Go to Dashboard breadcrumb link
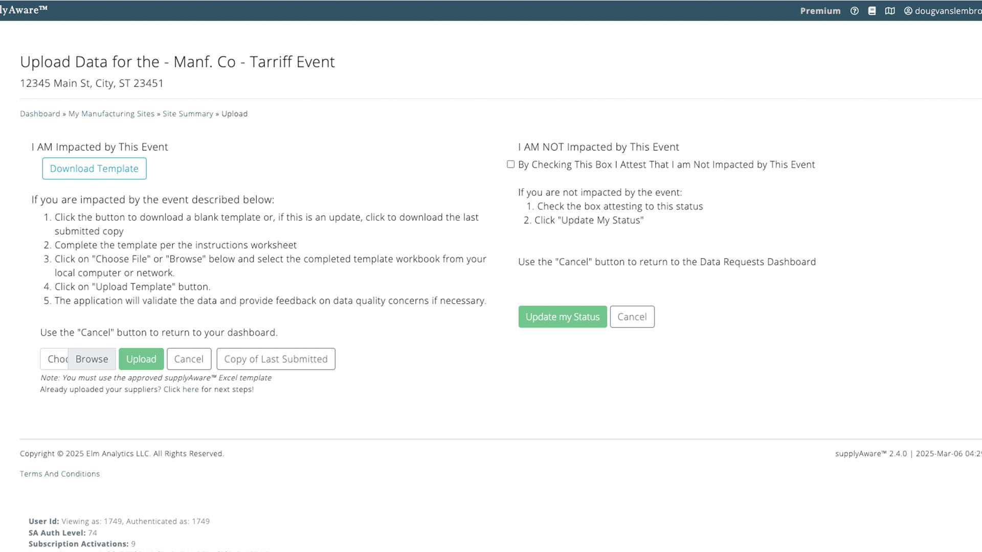 click(x=40, y=113)
